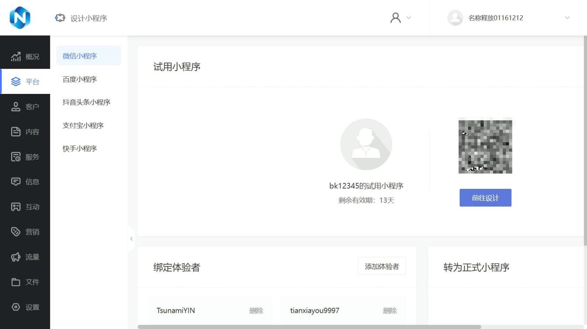Click 添加体验者 to add a tester
Viewport: 587px width, 329px height.
(x=382, y=266)
